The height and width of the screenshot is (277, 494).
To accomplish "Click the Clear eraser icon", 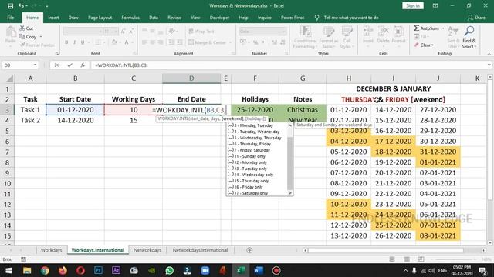I will [x=417, y=45].
